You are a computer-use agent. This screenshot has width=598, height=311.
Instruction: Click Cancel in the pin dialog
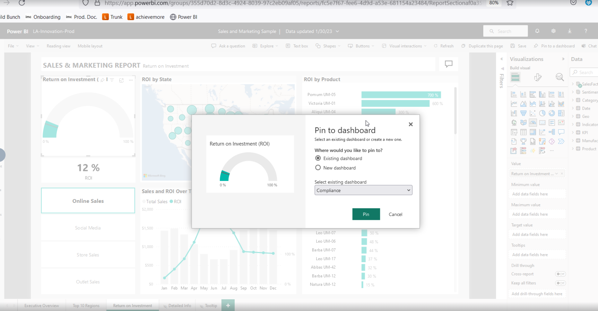point(395,214)
